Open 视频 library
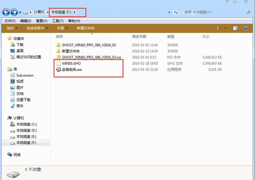Screen dimensions: 255x180 (x=20, y=81)
